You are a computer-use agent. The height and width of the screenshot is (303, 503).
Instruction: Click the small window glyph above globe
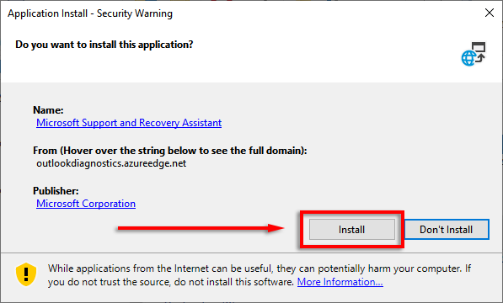[x=479, y=47]
